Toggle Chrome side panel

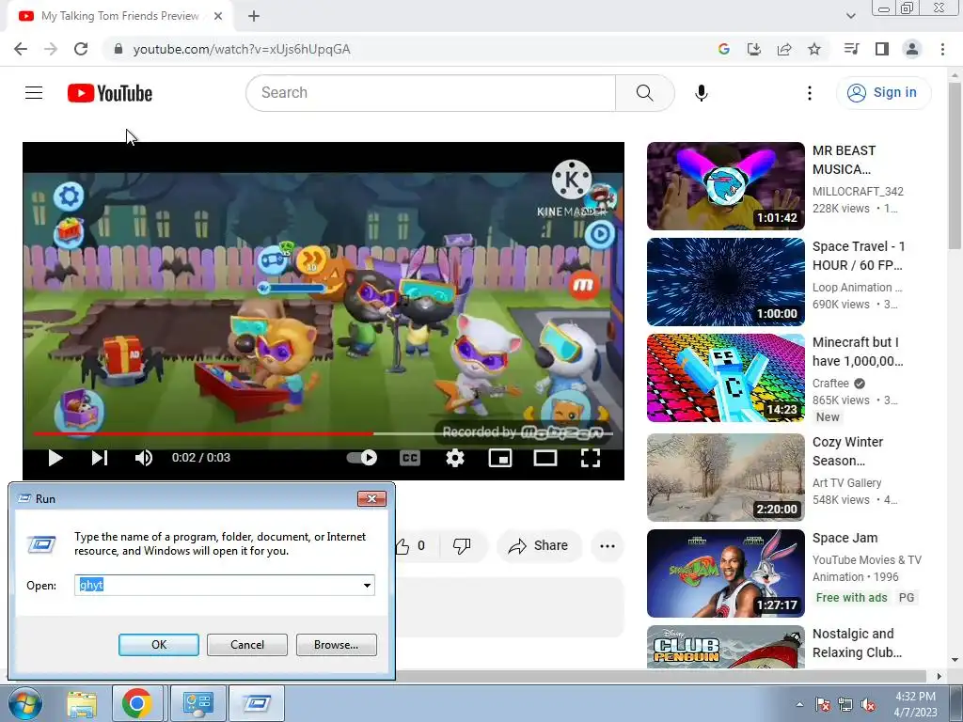pos(882,49)
